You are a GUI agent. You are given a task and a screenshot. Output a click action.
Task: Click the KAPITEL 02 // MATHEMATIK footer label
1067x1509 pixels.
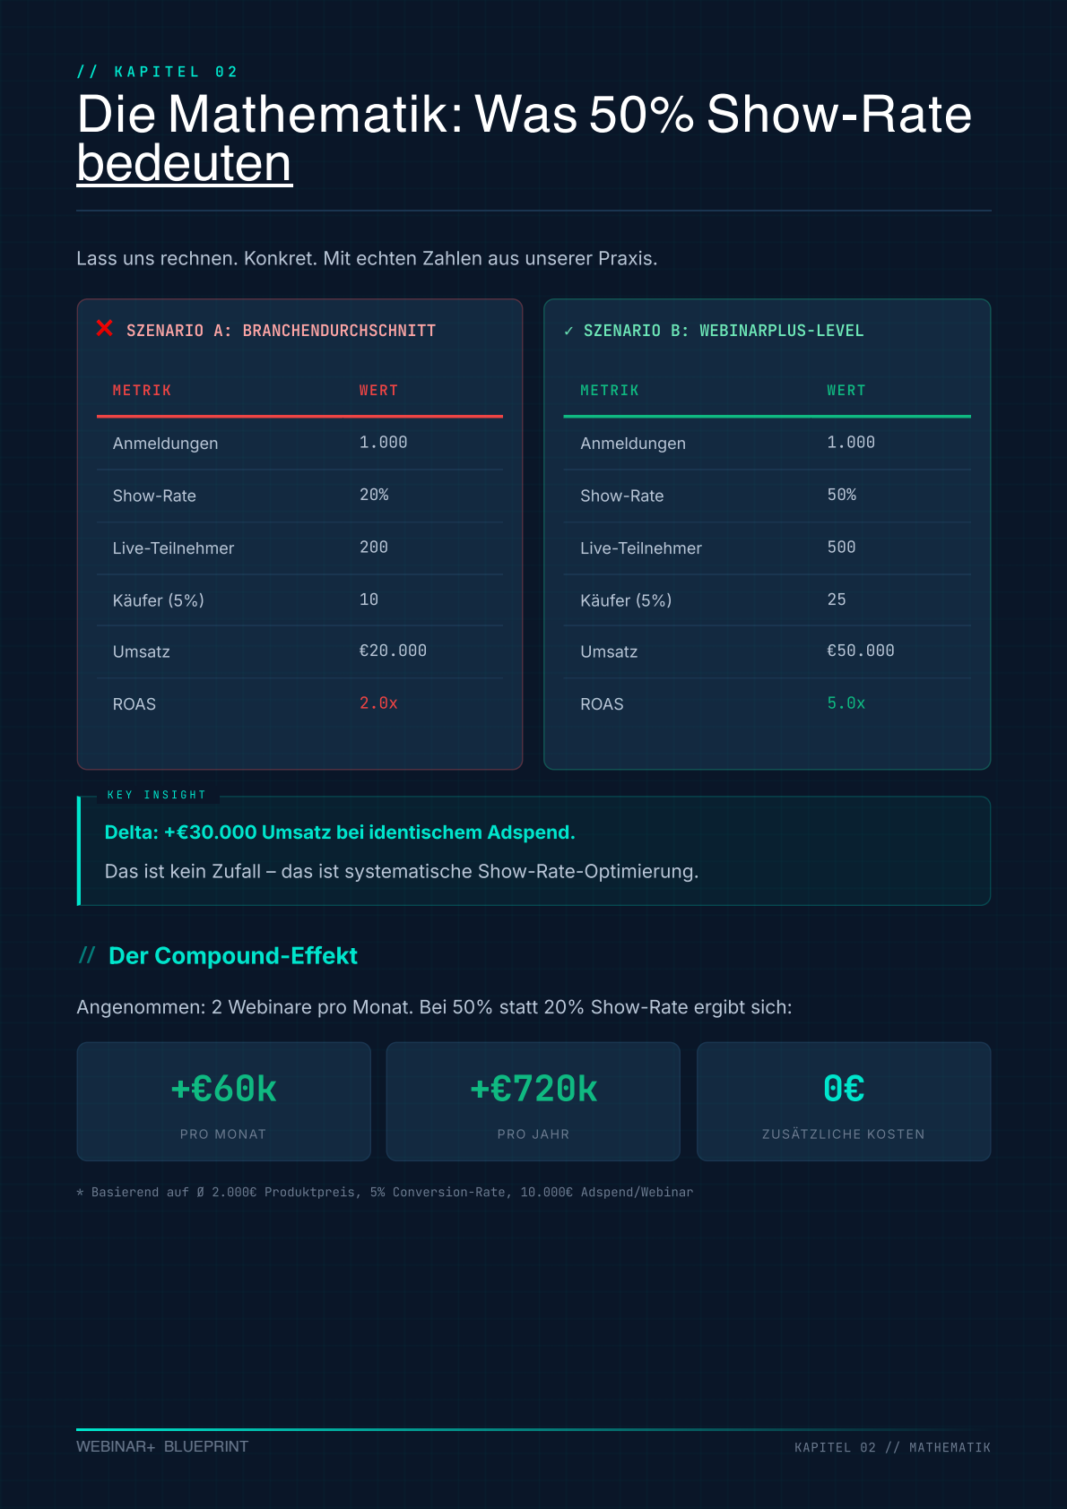click(x=892, y=1447)
